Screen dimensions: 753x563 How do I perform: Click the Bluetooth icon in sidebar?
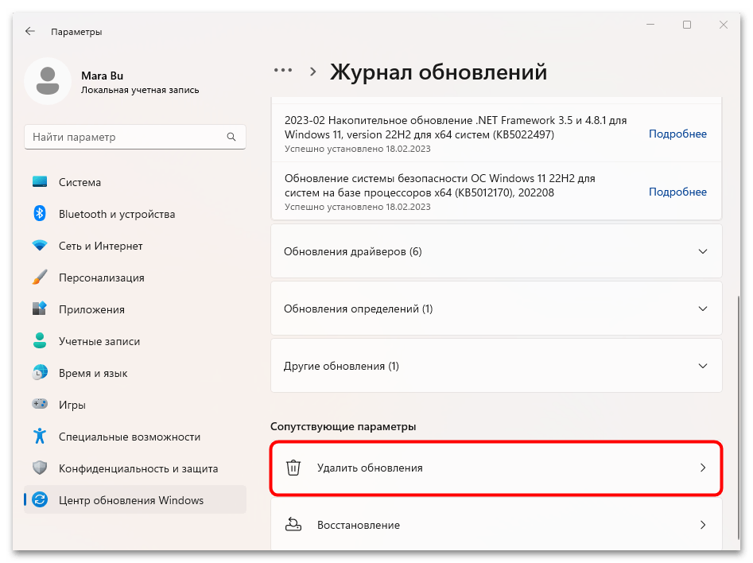40,213
